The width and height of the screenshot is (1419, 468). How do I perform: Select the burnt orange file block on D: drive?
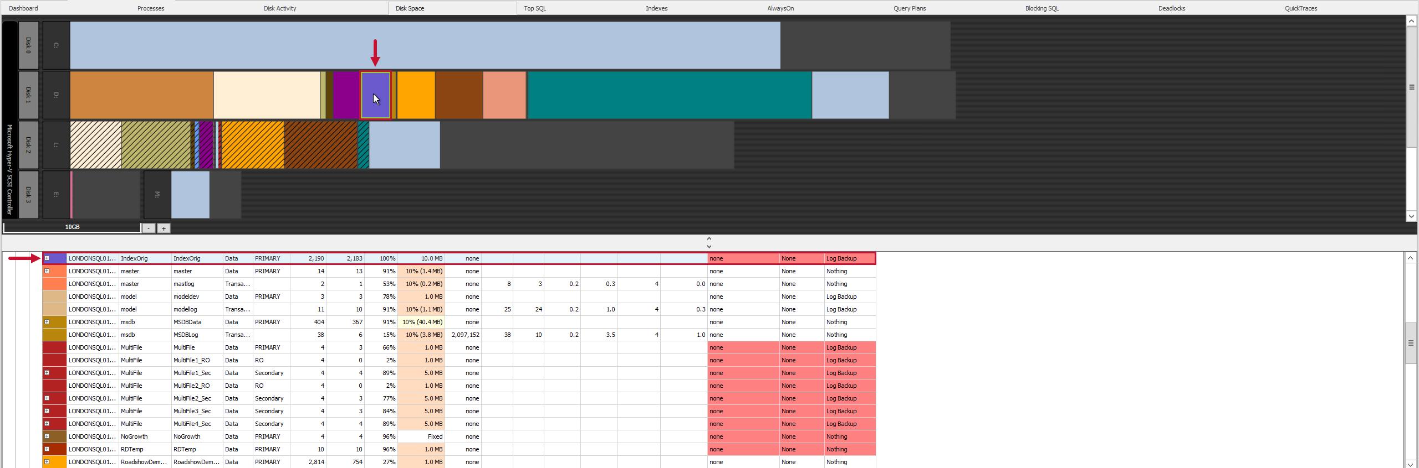[x=141, y=95]
